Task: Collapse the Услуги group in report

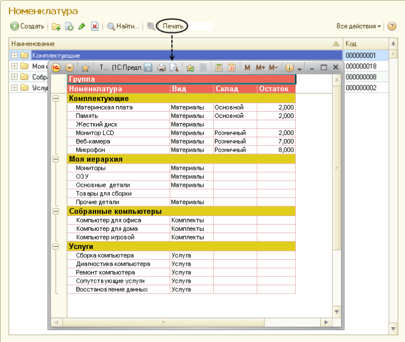Action: pyautogui.click(x=56, y=246)
